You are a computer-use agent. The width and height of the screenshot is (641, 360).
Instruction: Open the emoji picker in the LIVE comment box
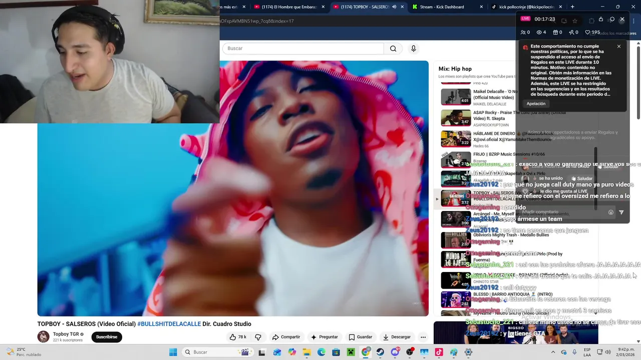pyautogui.click(x=611, y=212)
